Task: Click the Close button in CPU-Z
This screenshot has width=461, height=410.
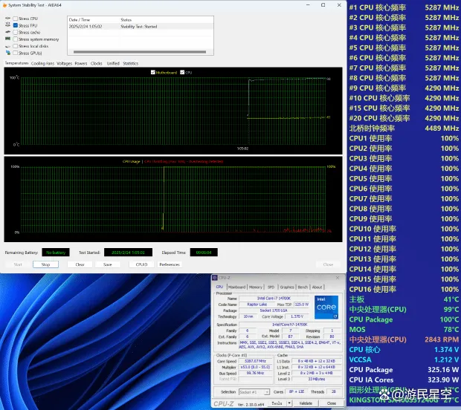Action: pyautogui.click(x=332, y=403)
